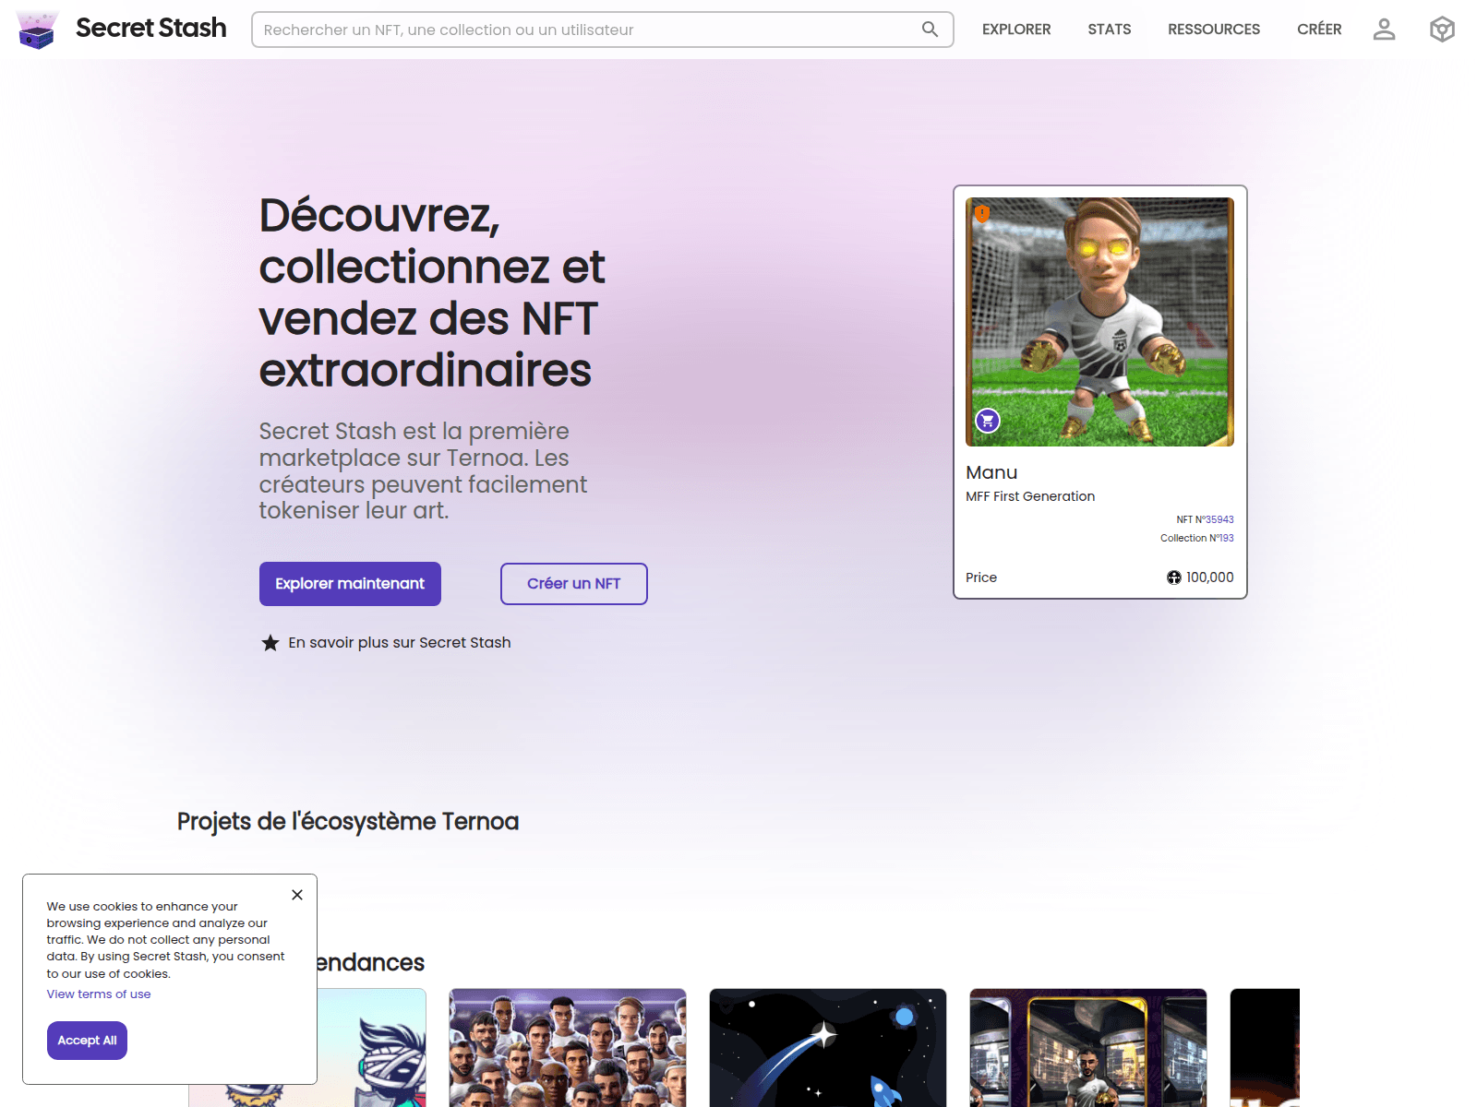This screenshot has height=1107, width=1477.
Task: Click the orange shield badge on Manu card
Action: [982, 213]
